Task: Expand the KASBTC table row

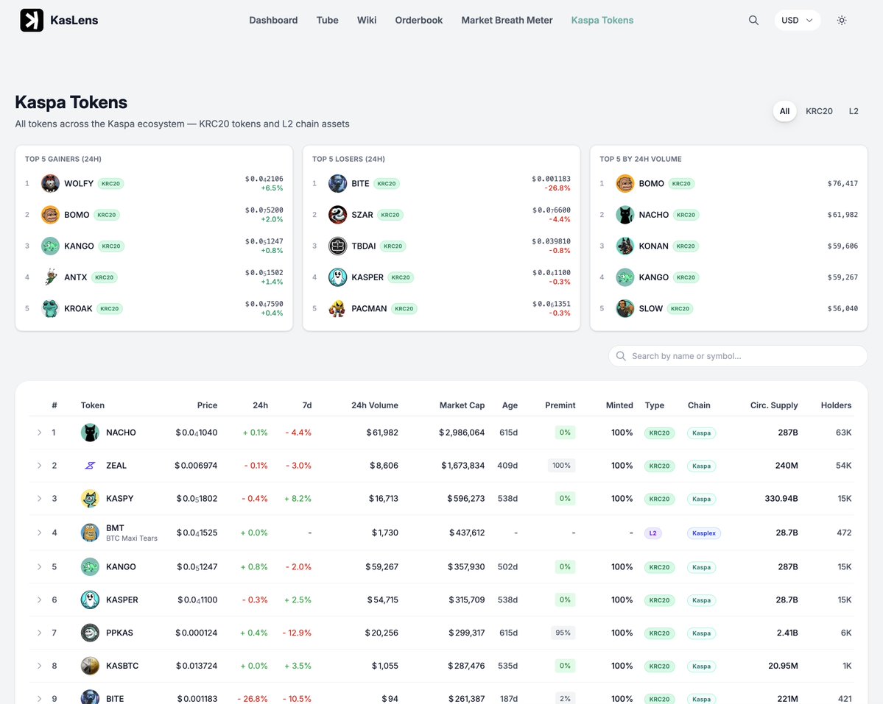Action: pos(40,666)
